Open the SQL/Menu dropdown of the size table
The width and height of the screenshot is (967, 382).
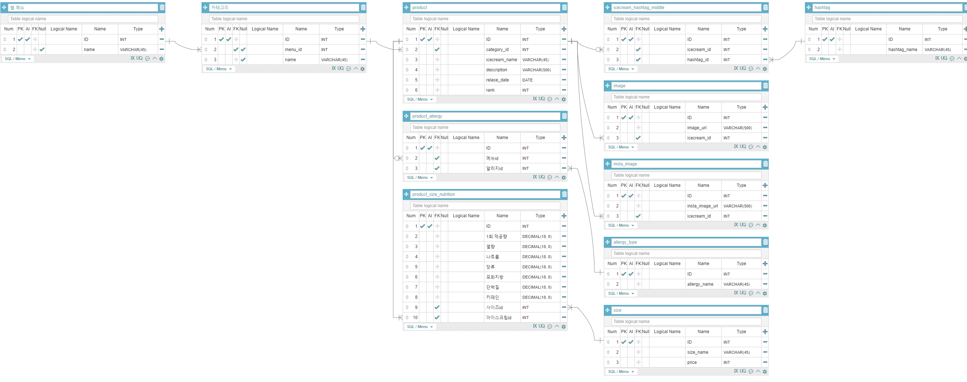pos(621,371)
